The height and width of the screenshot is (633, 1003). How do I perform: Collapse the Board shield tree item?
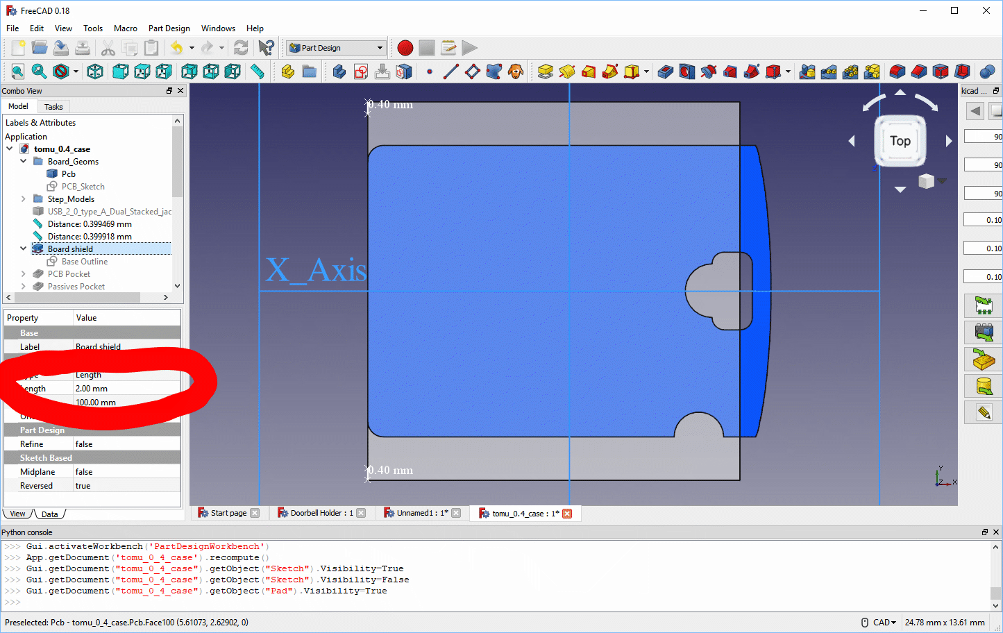point(23,249)
